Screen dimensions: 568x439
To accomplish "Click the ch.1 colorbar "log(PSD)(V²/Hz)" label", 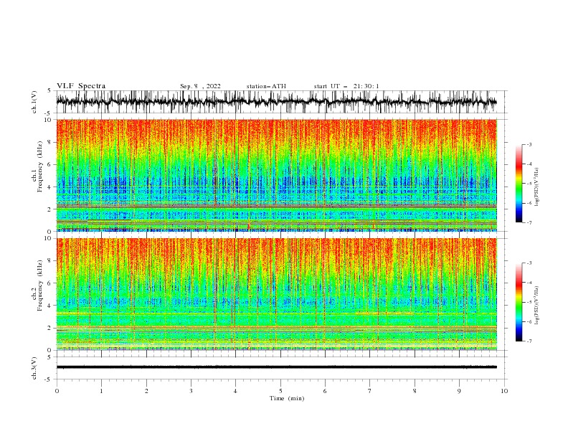I will click(x=537, y=187).
